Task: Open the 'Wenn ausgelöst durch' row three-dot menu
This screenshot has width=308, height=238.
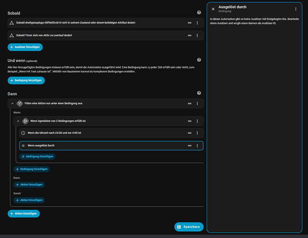Action: pos(197,145)
